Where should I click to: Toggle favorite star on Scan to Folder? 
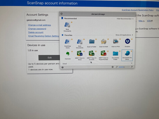point(96,39)
